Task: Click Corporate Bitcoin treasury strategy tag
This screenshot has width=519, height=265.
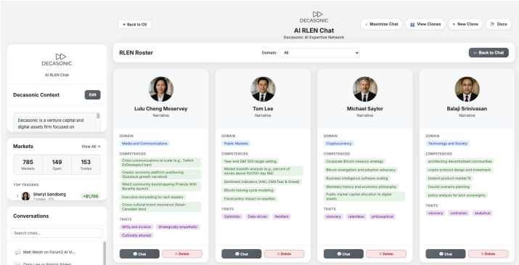Action: click(354, 161)
